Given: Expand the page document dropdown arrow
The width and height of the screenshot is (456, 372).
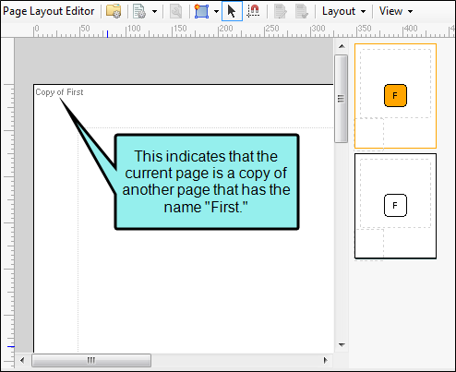Looking at the screenshot, I should [154, 12].
